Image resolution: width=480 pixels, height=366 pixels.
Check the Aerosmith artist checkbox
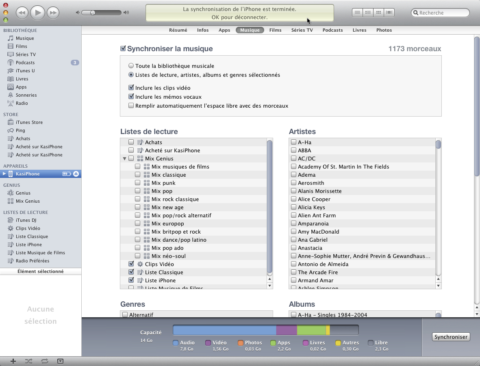293,183
